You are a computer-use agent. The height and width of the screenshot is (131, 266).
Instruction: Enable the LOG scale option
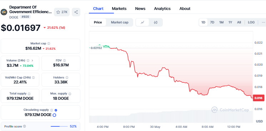point(251,22)
